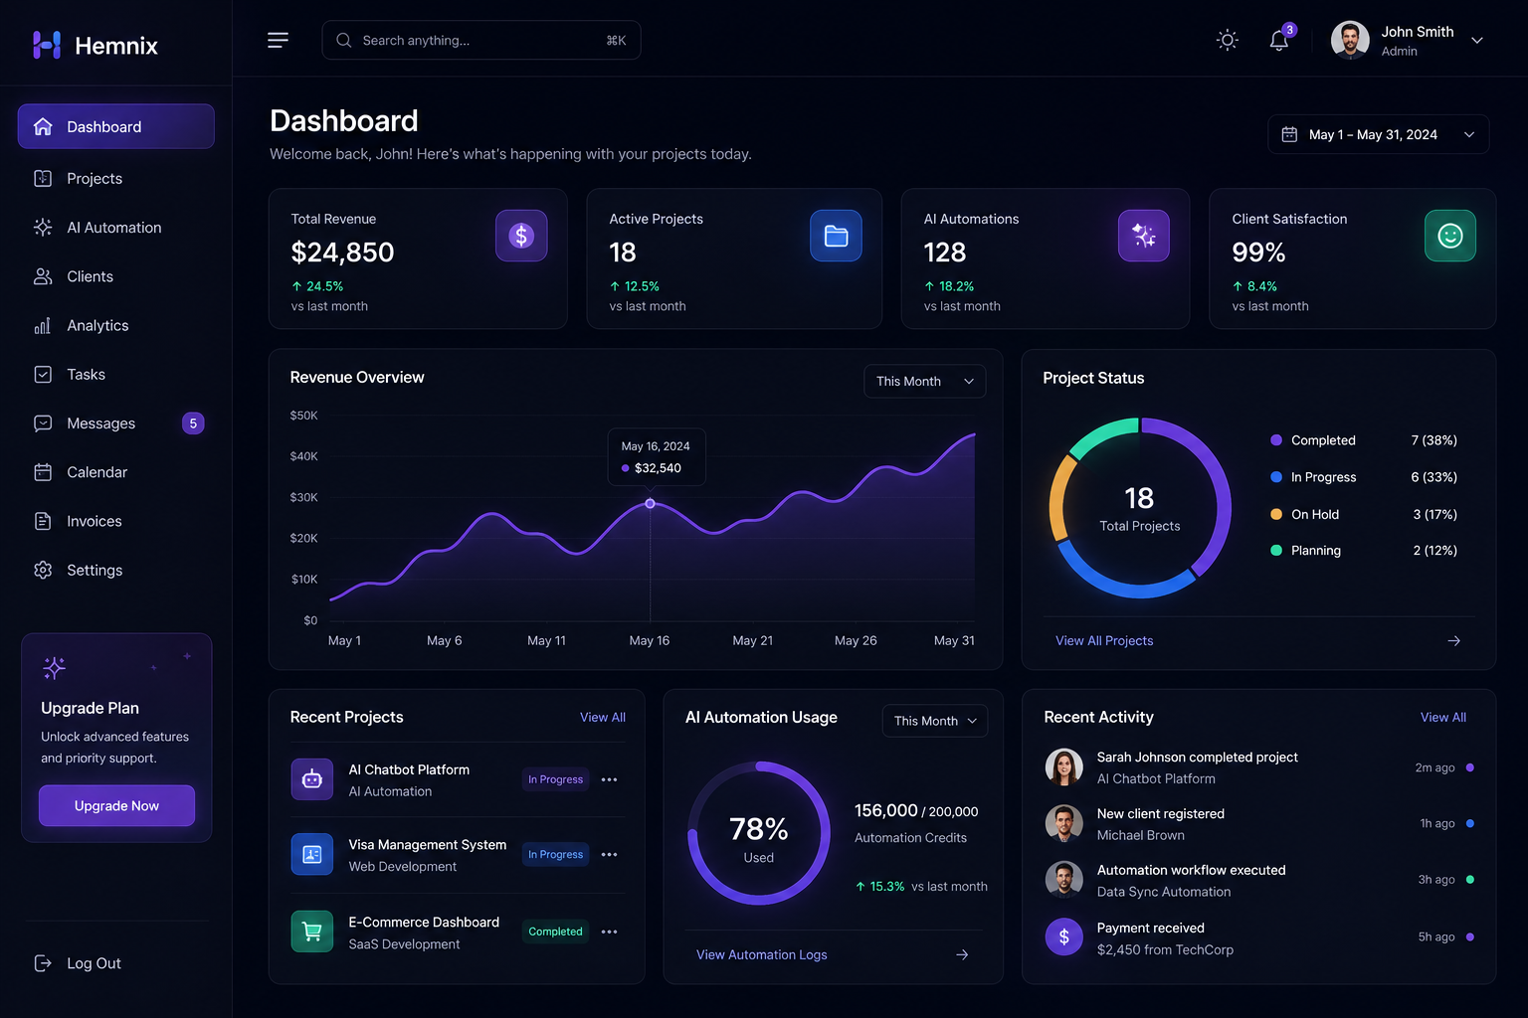Click the Payment received dollar icon

tap(1063, 936)
